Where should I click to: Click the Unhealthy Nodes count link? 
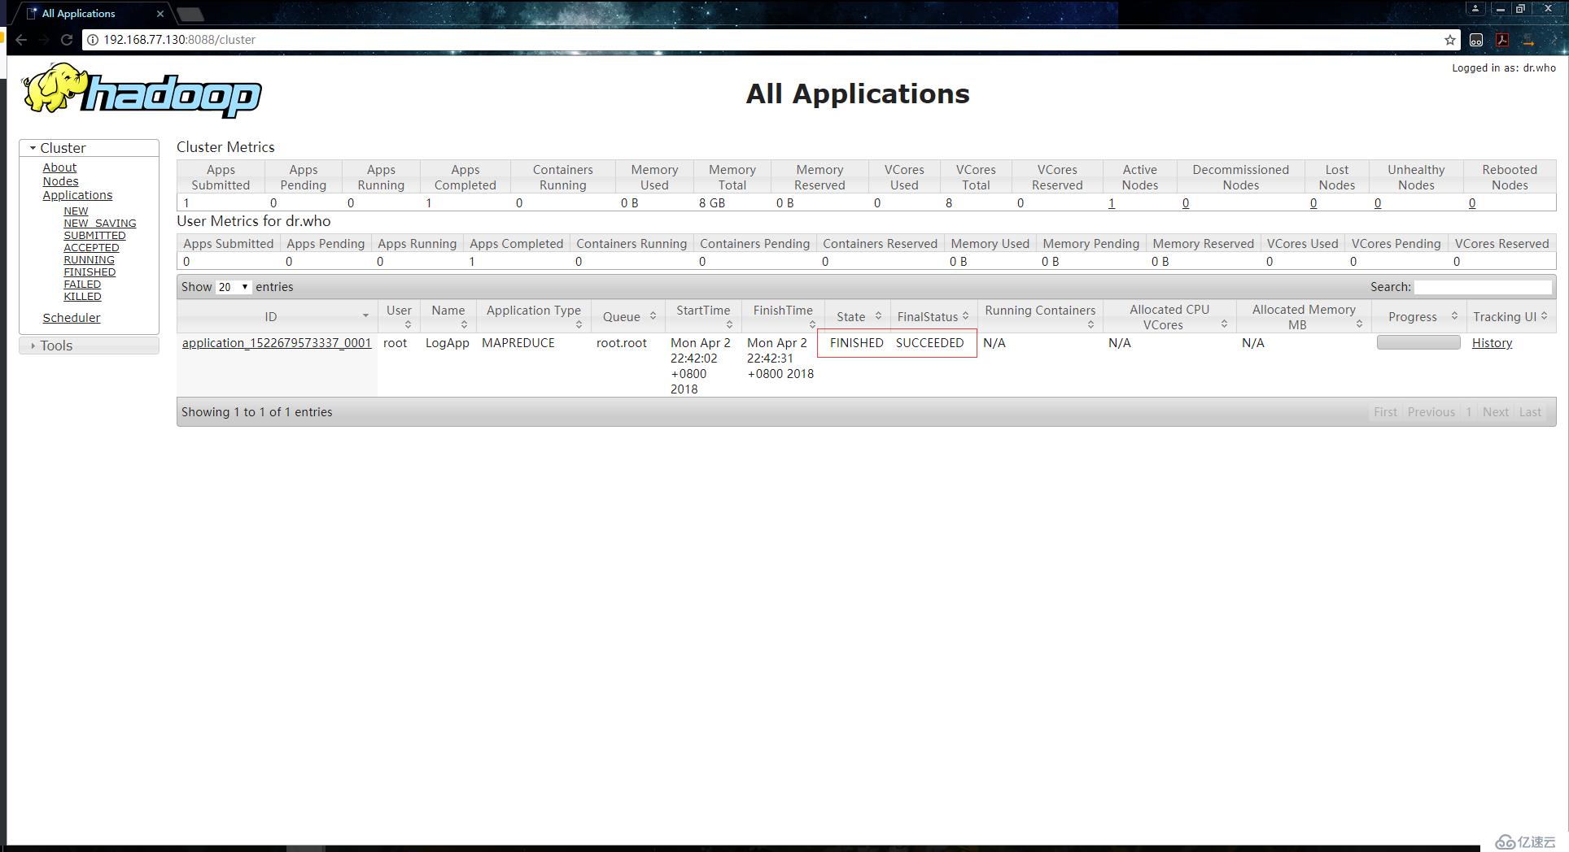pos(1378,203)
